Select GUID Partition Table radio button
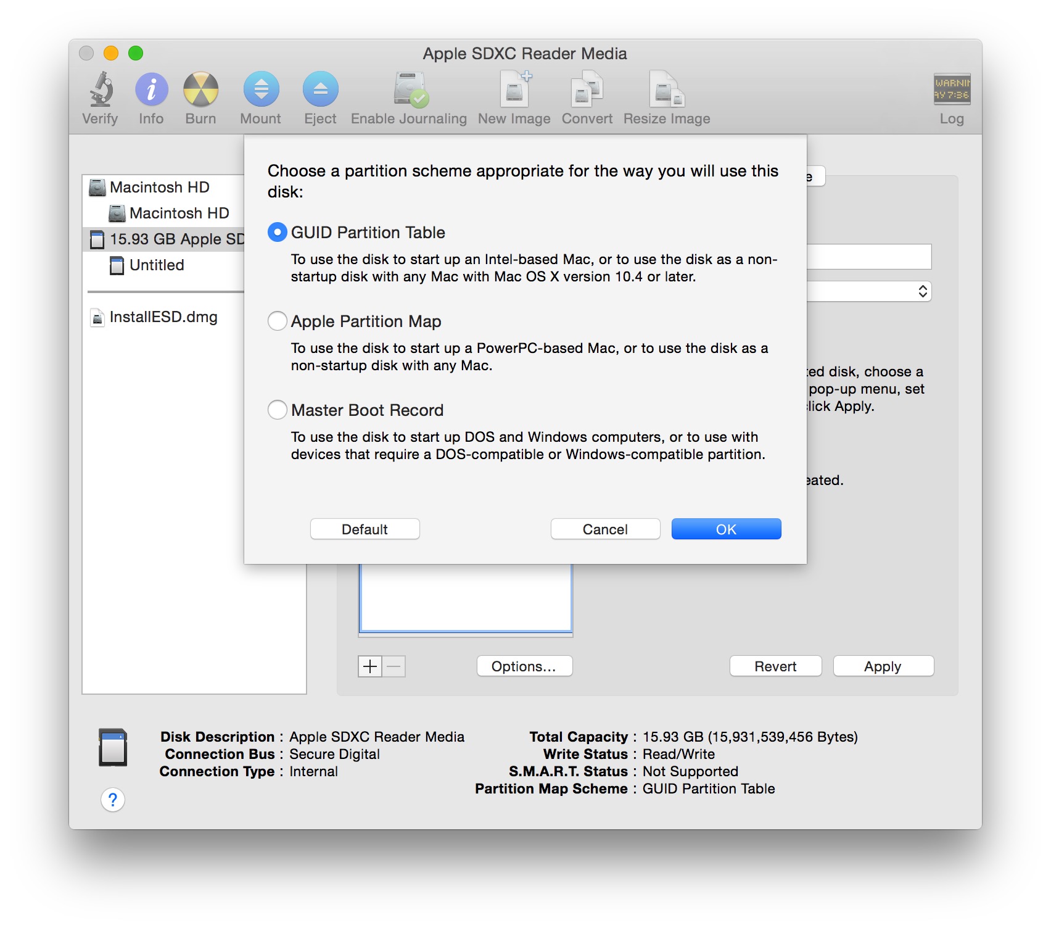 pyautogui.click(x=278, y=233)
